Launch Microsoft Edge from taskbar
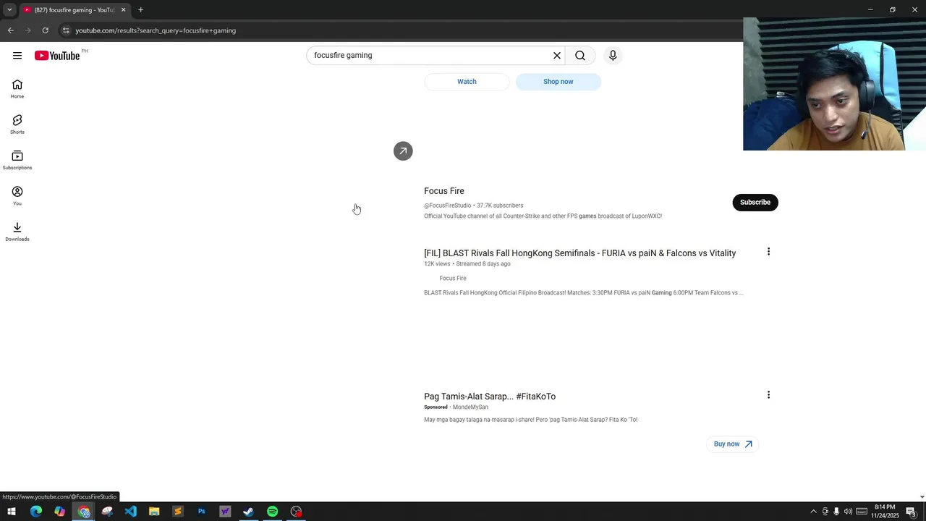926x521 pixels. [36, 512]
